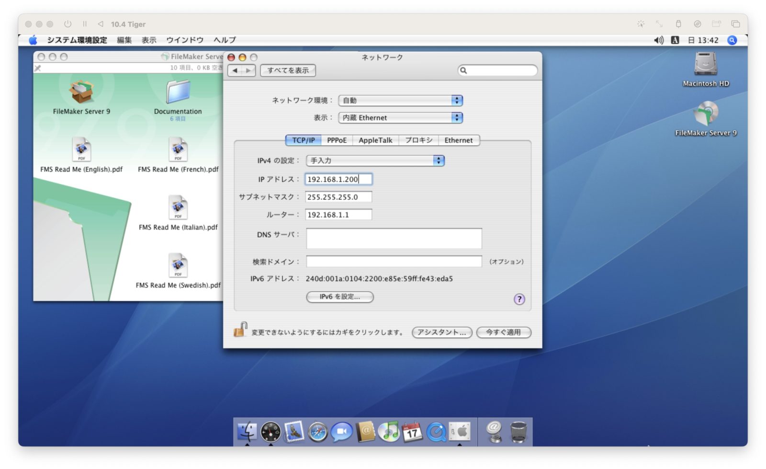Open Dashboard from the Dock
Image resolution: width=766 pixels, height=469 pixels.
[x=270, y=431]
